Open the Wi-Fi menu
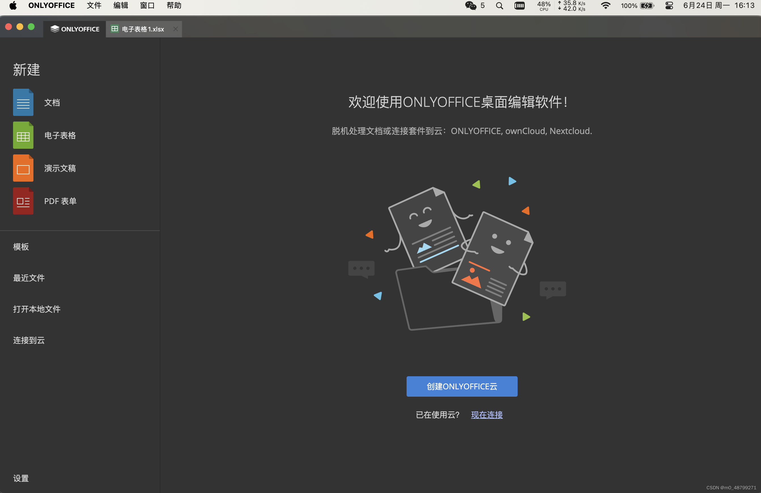The width and height of the screenshot is (761, 493). tap(606, 5)
